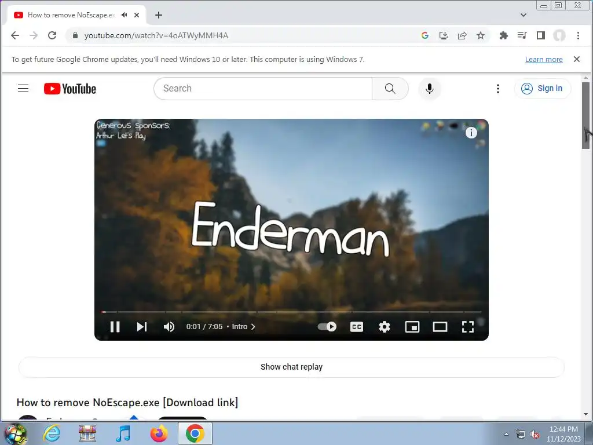Open the Extensions puzzle icon

(503, 35)
